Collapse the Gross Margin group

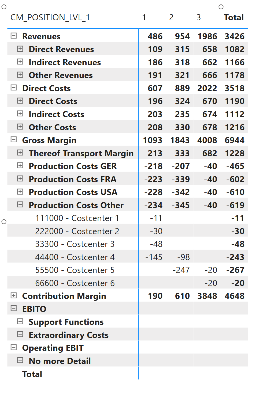(x=14, y=139)
